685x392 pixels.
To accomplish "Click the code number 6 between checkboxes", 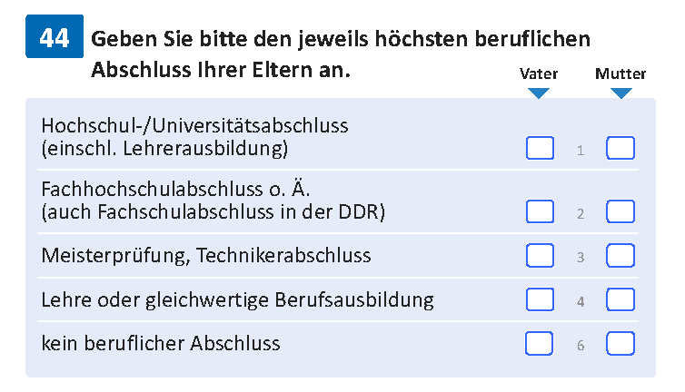I will click(x=581, y=346).
